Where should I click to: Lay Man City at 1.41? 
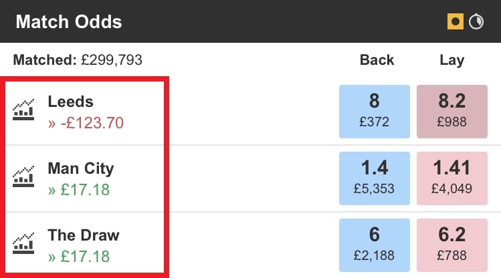tap(452, 178)
